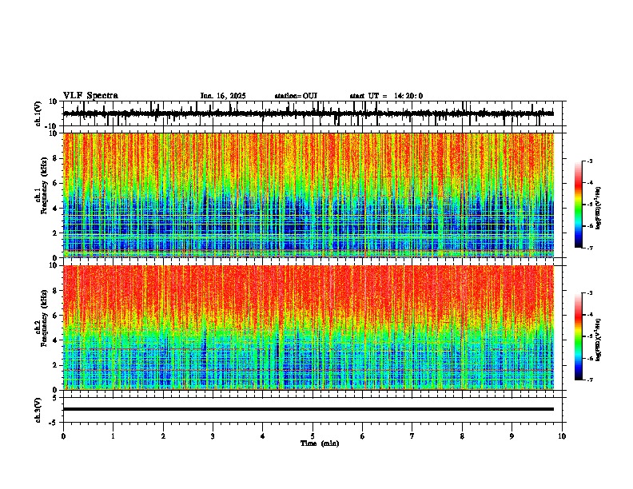This screenshot has height=489, width=633.
Task: Click the "-3" label on the ch.1 color scale
Action: pyautogui.click(x=589, y=161)
